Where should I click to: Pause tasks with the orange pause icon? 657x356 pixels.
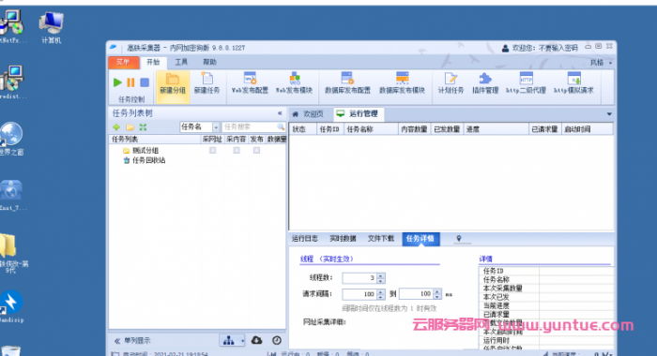(x=130, y=82)
